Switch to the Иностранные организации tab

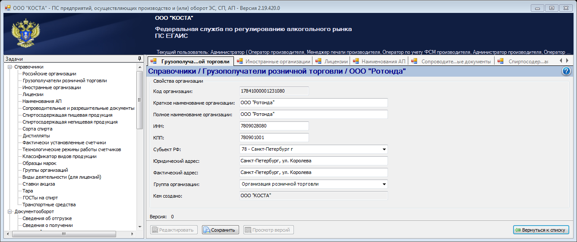click(x=274, y=62)
